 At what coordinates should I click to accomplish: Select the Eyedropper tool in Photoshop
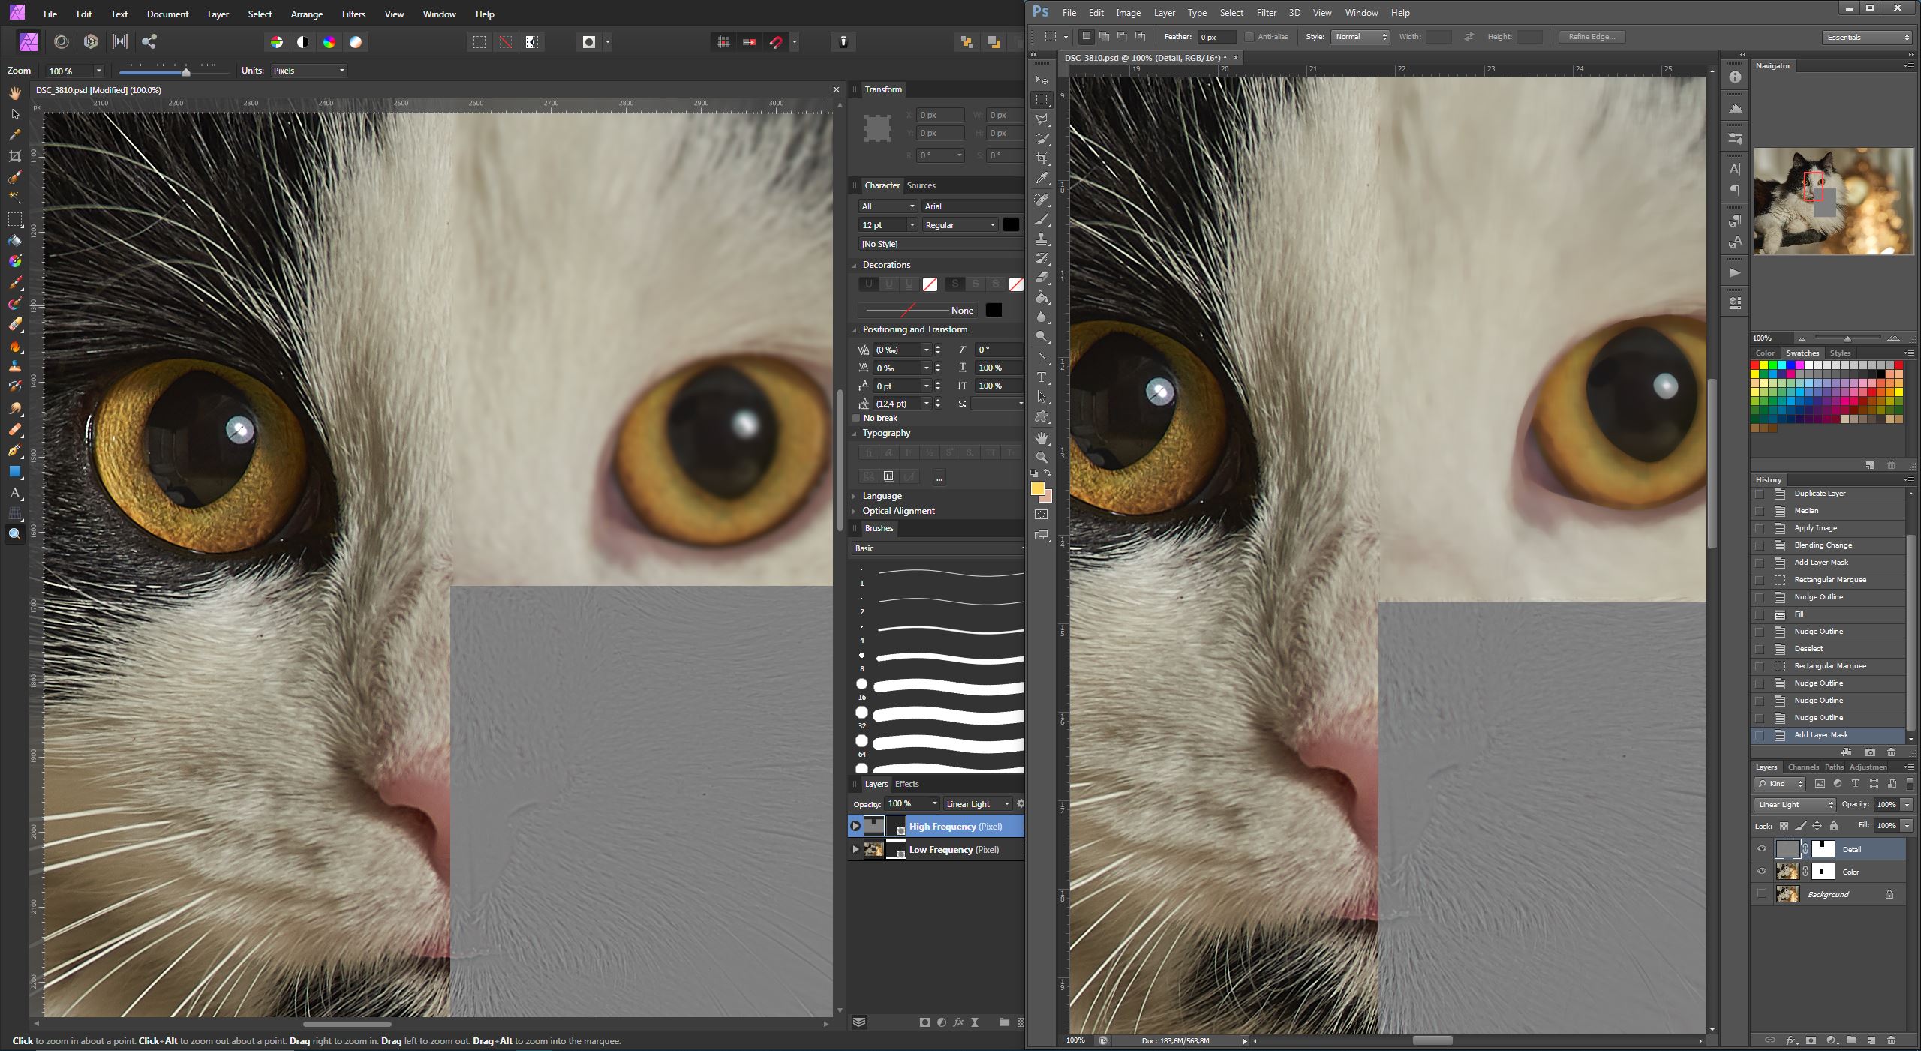coord(1042,179)
